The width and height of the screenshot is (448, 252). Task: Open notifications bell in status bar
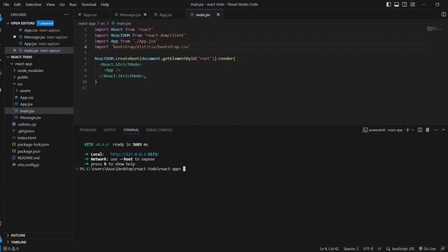pyautogui.click(x=443, y=249)
